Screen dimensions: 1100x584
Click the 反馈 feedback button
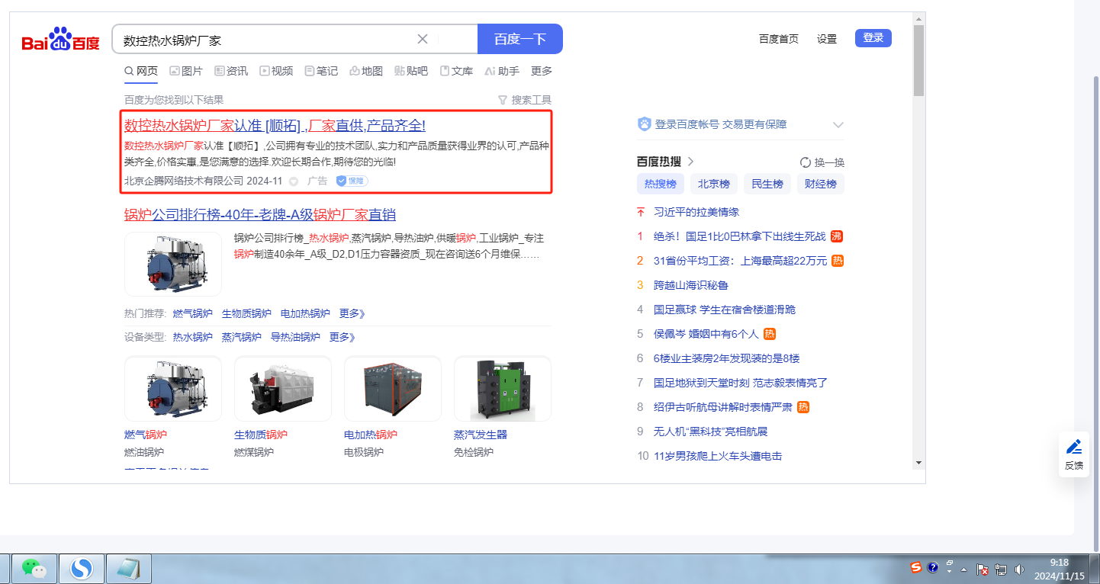pyautogui.click(x=1074, y=455)
